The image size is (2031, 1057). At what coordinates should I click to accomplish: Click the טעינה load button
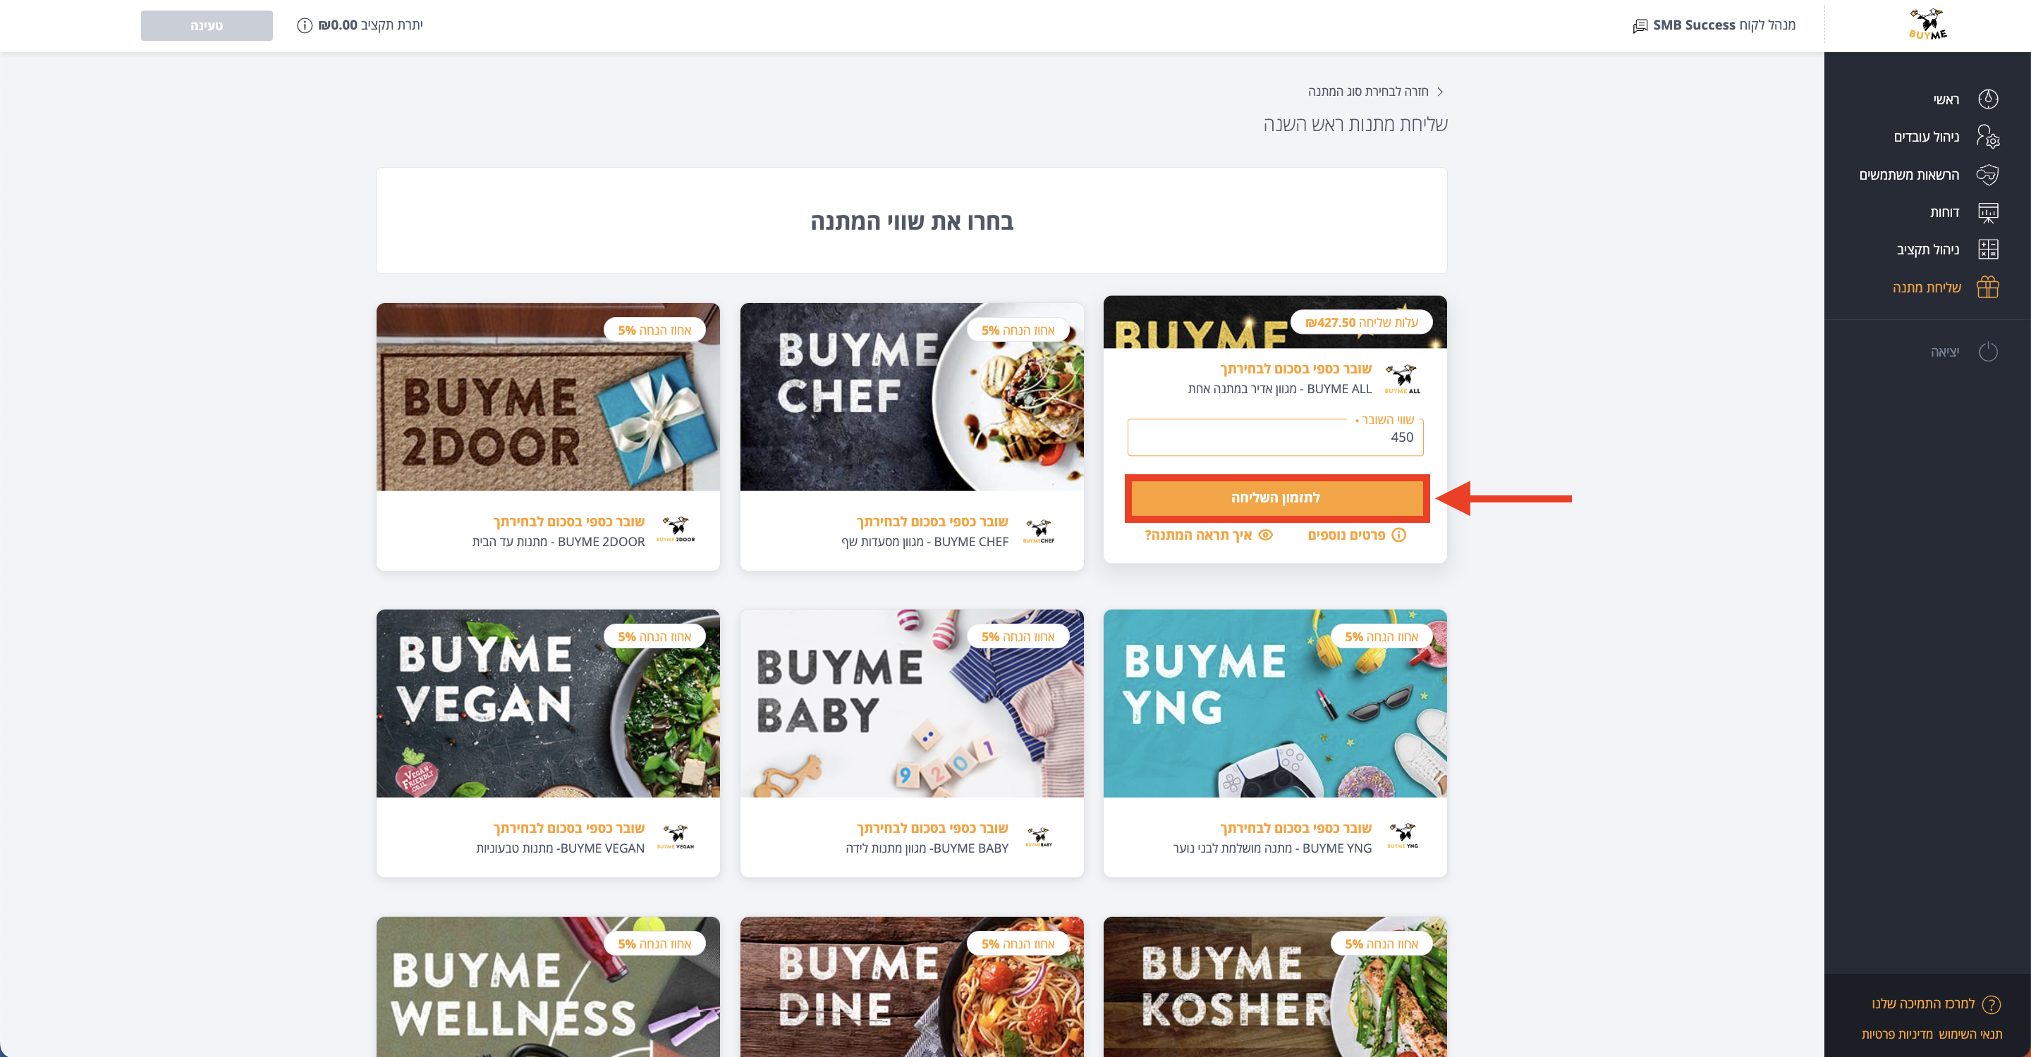tap(207, 25)
